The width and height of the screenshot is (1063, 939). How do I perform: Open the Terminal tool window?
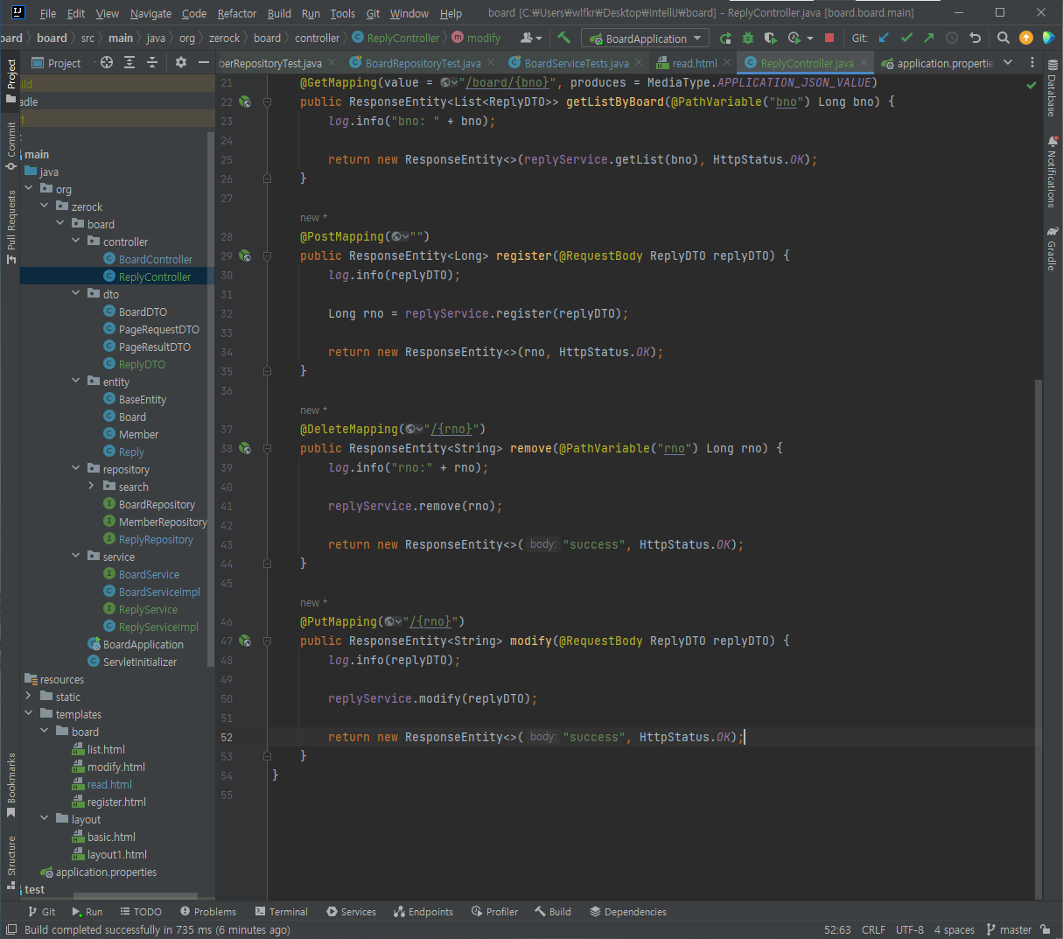pyautogui.click(x=281, y=911)
